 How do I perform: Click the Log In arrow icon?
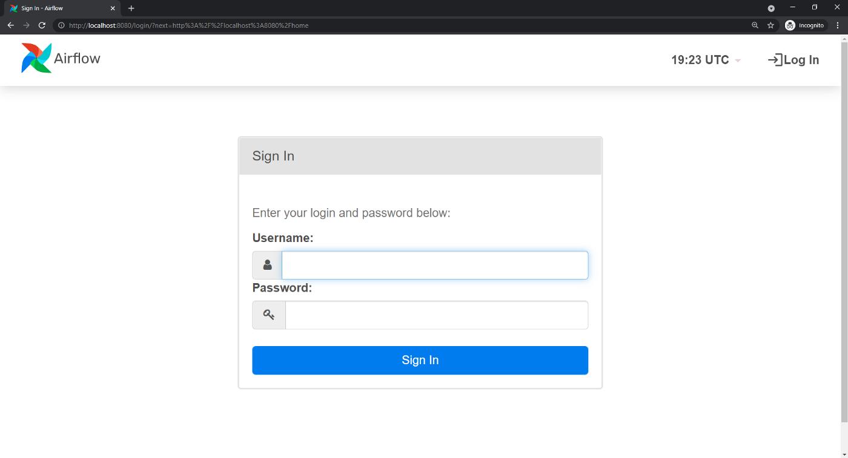pyautogui.click(x=775, y=59)
